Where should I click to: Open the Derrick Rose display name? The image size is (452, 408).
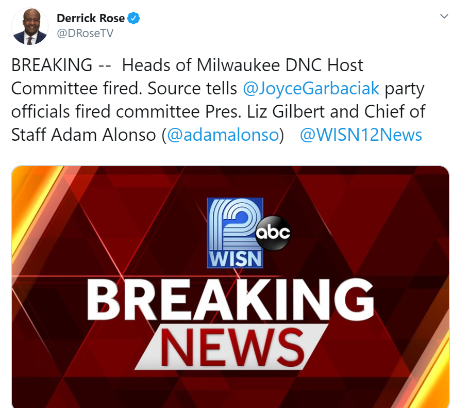(91, 19)
